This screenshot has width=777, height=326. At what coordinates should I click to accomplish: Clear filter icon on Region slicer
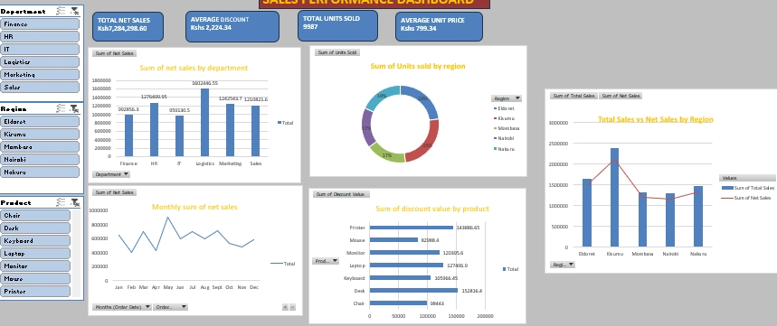(74, 108)
